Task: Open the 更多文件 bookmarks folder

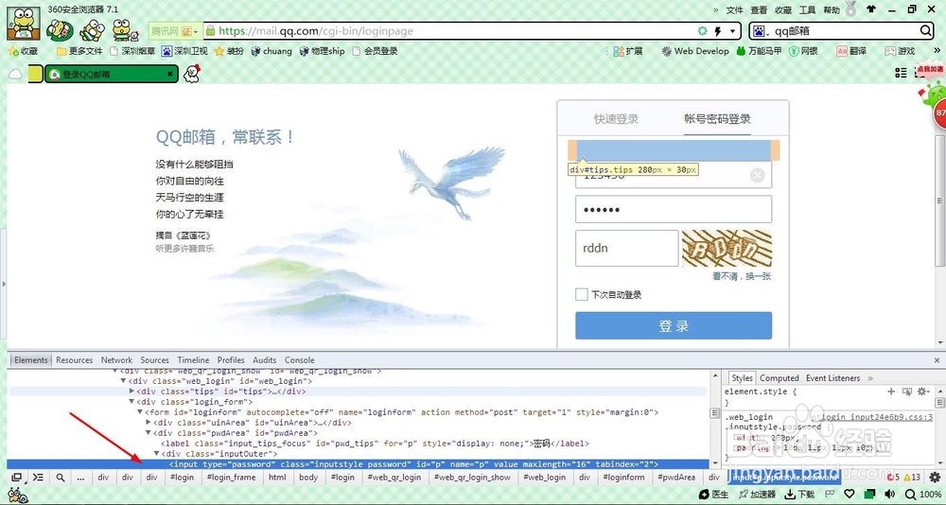Action: [79, 51]
